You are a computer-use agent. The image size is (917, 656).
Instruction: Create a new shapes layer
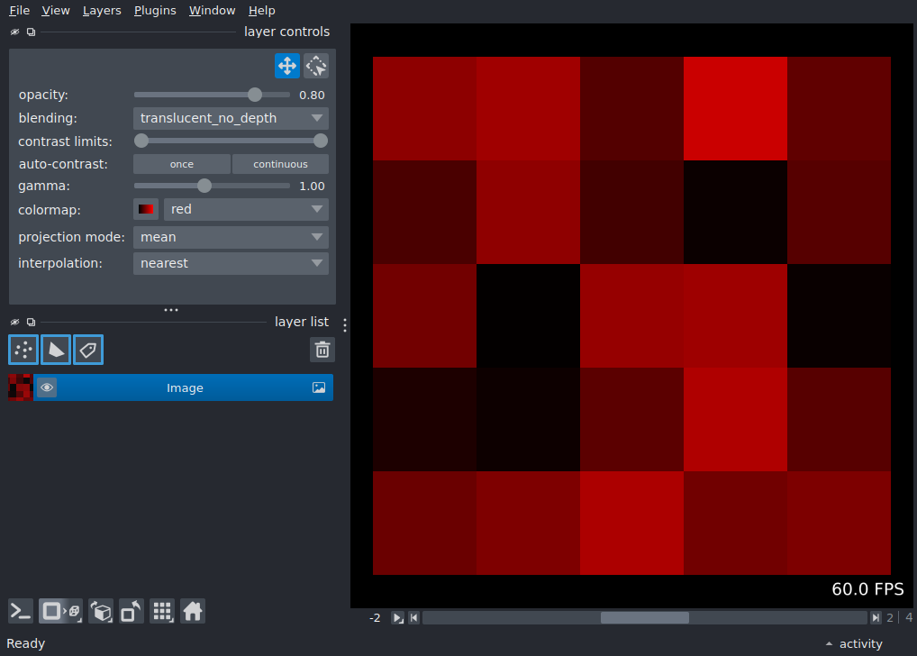pyautogui.click(x=56, y=350)
